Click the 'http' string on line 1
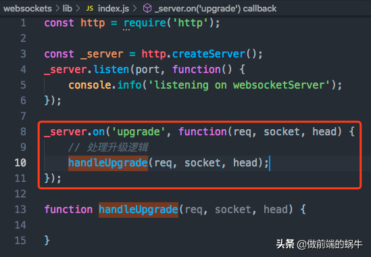The height and width of the screenshot is (257, 371). point(191,23)
